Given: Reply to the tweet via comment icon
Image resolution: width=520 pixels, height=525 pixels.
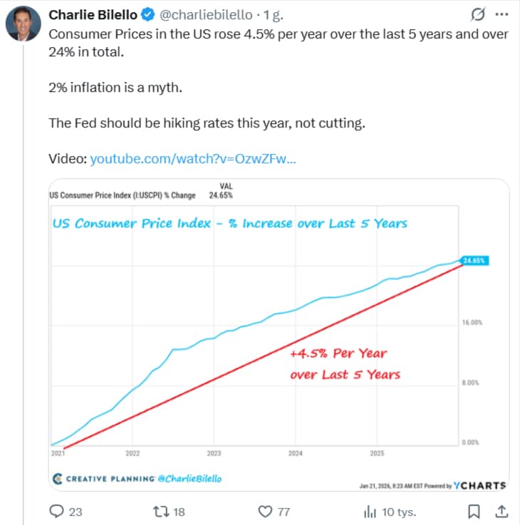Looking at the screenshot, I should tap(56, 511).
